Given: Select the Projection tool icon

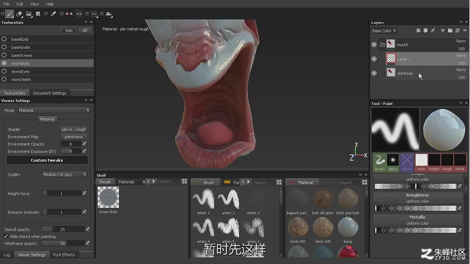Looking at the screenshot, I should [x=29, y=14].
